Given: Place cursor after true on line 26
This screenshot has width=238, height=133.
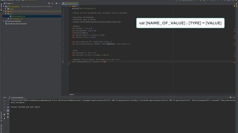Looking at the screenshot, I should coord(106,62).
